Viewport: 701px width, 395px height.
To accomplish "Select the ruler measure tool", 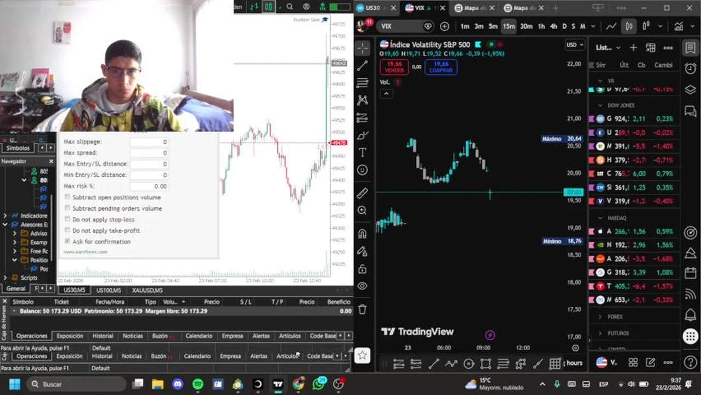I will [x=363, y=193].
